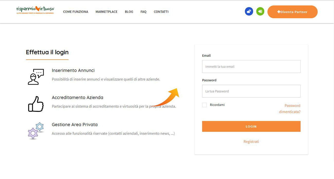Image resolution: width=334 pixels, height=179 pixels.
Task: Click the blue unlock icon in header
Action: click(249, 12)
